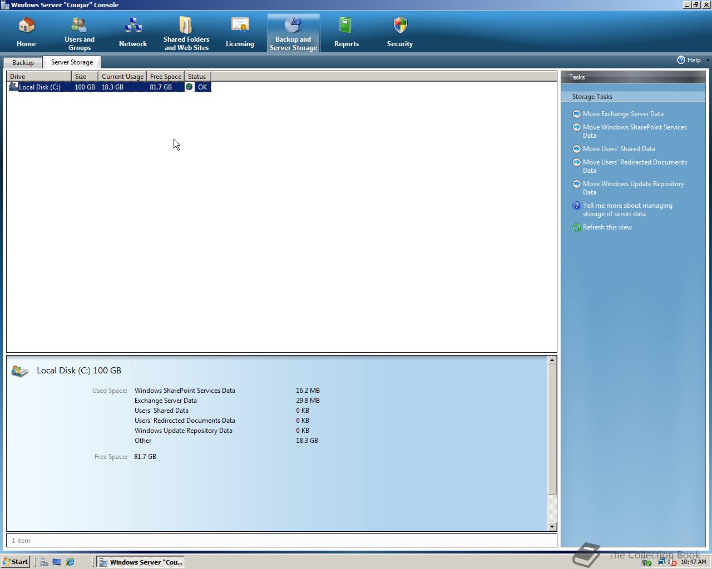This screenshot has height=569, width=712.
Task: Click the Exchange Server Data entry
Action: click(166, 401)
